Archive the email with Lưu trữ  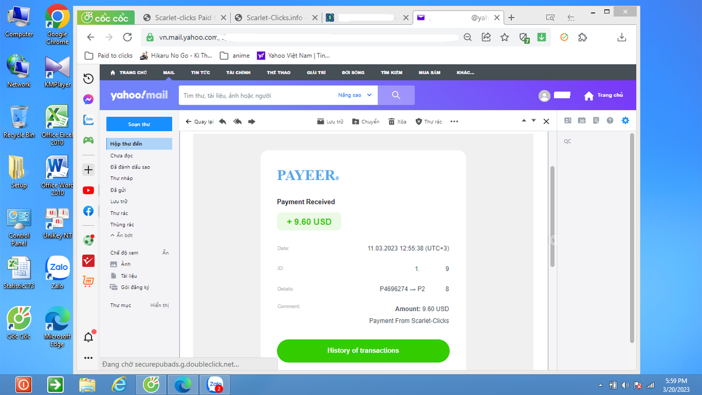pyautogui.click(x=330, y=122)
